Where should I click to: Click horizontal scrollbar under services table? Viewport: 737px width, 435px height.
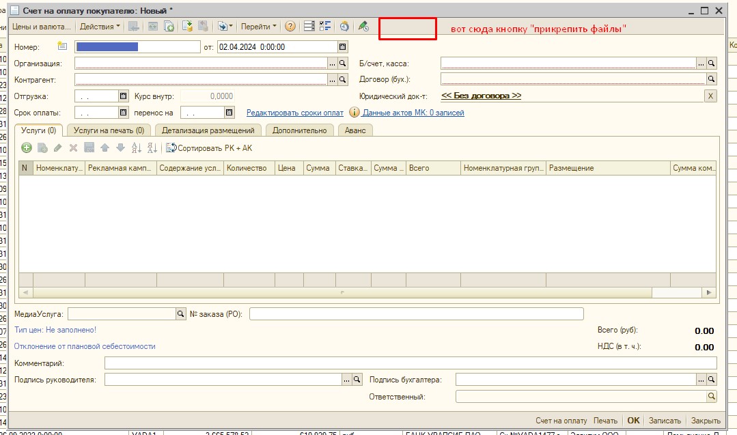click(x=342, y=292)
